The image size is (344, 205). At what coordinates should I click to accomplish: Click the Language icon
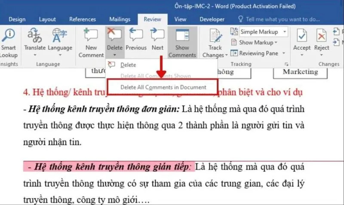(x=60, y=35)
